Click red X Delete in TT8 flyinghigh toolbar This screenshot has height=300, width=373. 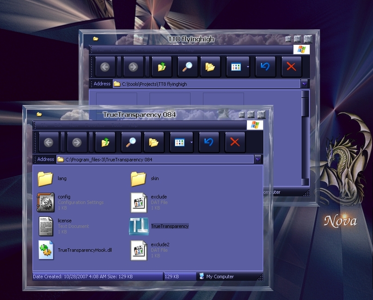click(291, 67)
